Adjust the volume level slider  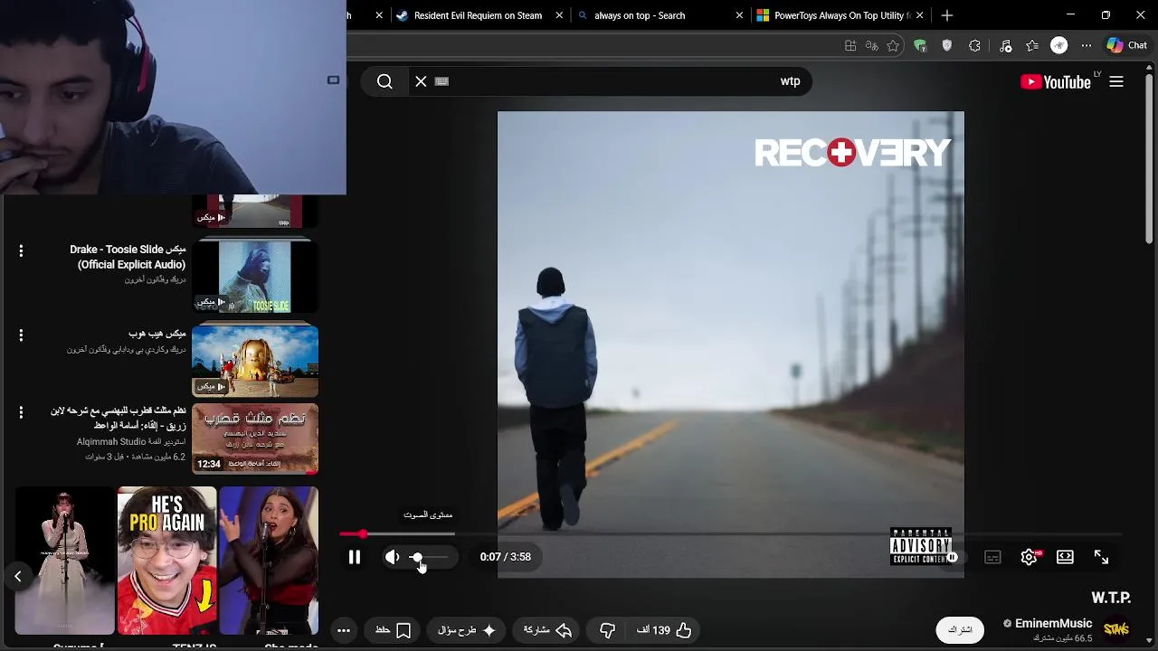pos(431,557)
